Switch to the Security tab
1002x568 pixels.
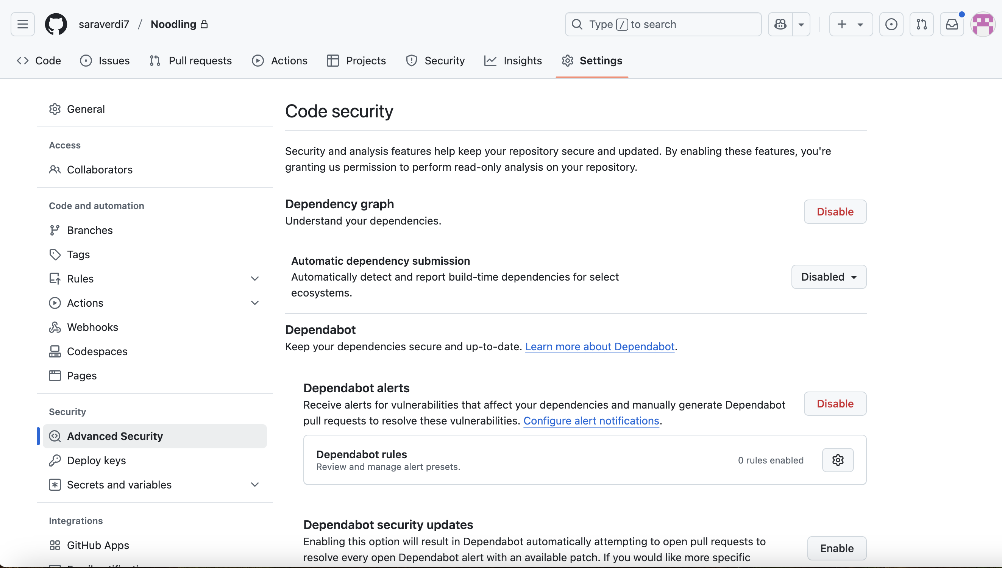coord(435,61)
